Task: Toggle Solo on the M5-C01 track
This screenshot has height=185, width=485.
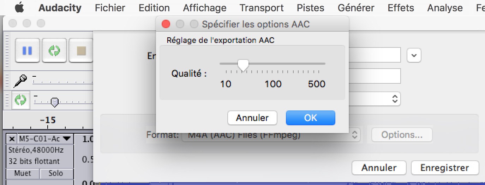Action: [x=56, y=173]
